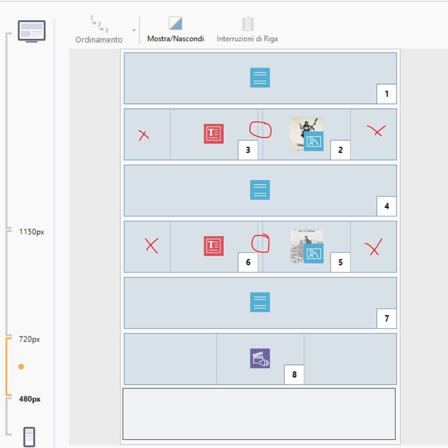
Task: Toggle the Mostra/Nascondi button
Action: 175,30
